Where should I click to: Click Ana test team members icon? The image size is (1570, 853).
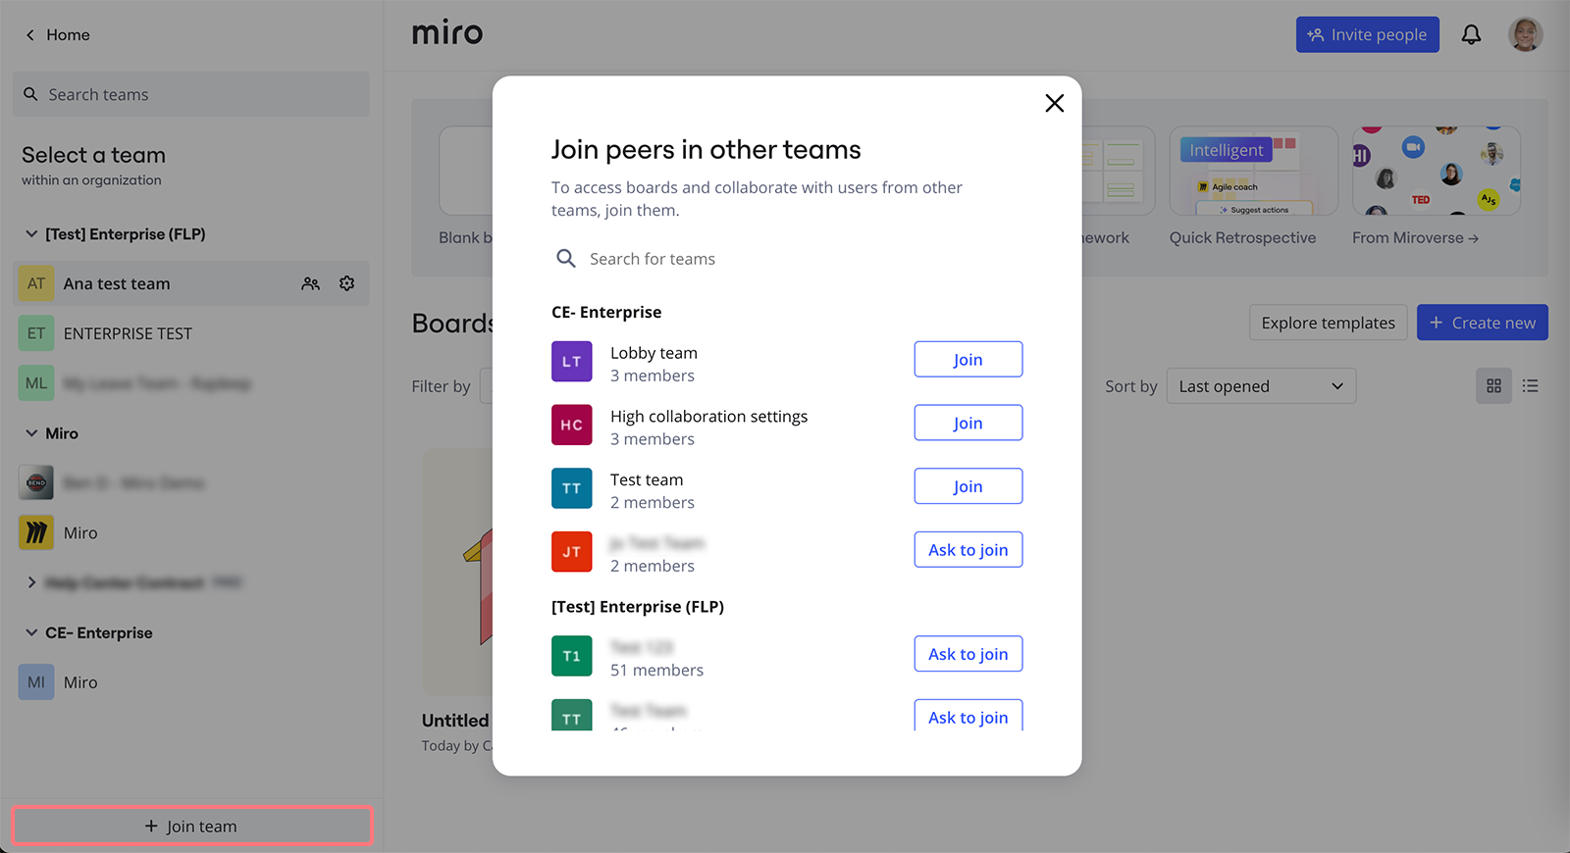(x=311, y=283)
